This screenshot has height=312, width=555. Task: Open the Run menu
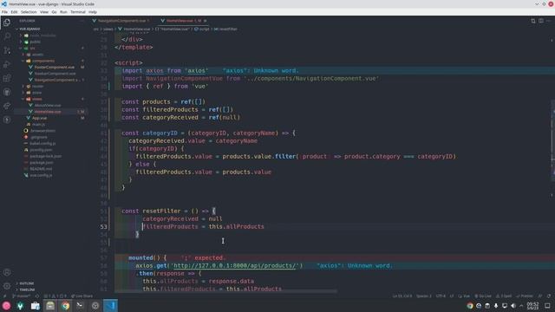[x=63, y=11]
